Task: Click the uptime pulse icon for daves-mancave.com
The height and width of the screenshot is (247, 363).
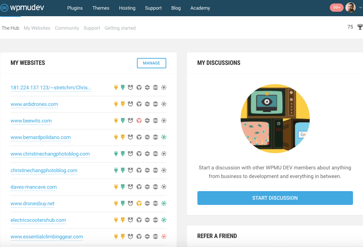Action: (147, 187)
